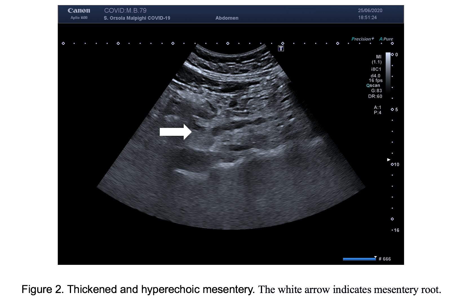Click the small white triangle above frame bar
The height and width of the screenshot is (304, 459).
coord(375,257)
